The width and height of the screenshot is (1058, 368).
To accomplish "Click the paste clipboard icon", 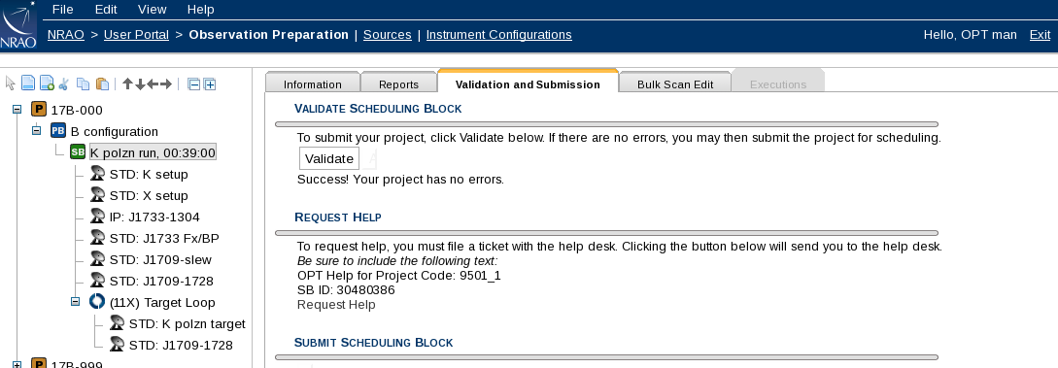I will point(103,84).
